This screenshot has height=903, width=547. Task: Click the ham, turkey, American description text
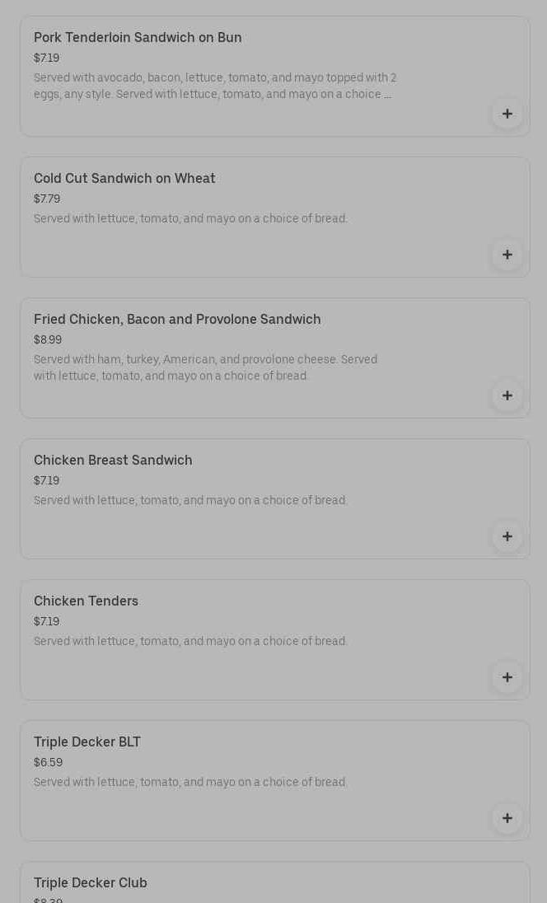coord(205,368)
